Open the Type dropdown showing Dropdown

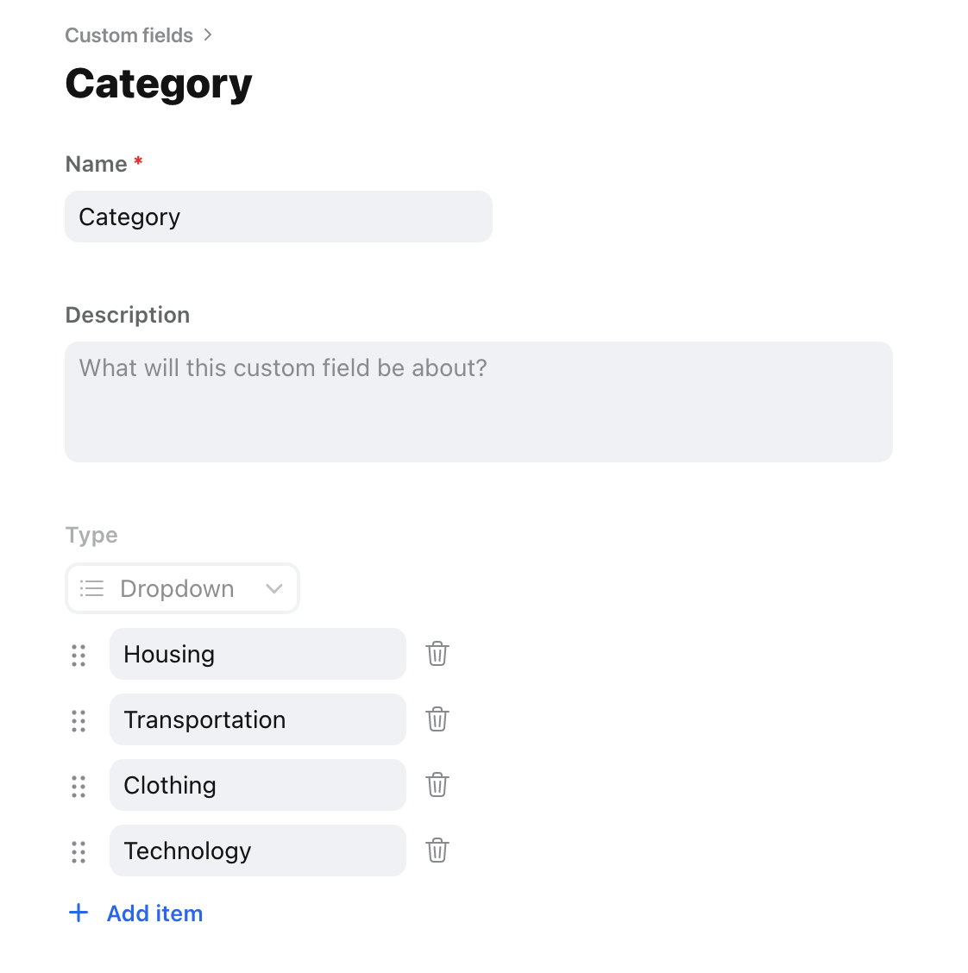tap(182, 588)
